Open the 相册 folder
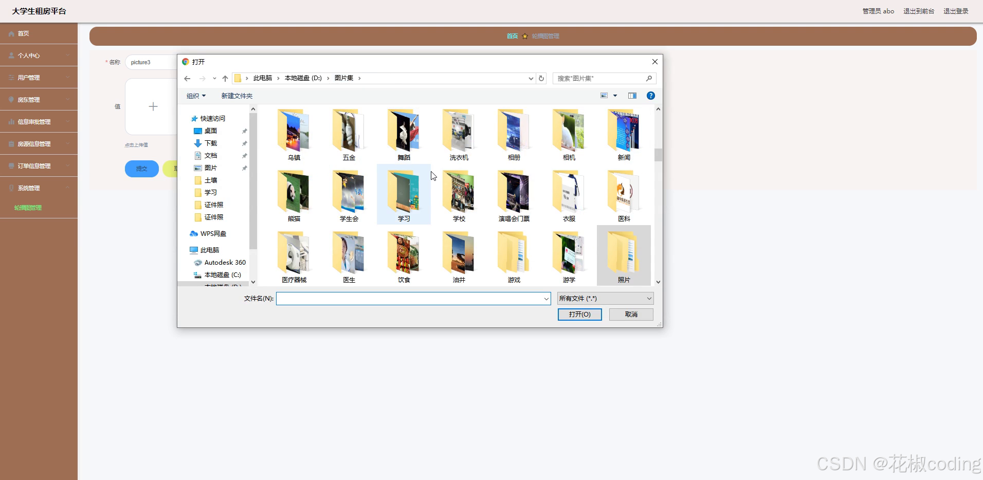 click(514, 135)
